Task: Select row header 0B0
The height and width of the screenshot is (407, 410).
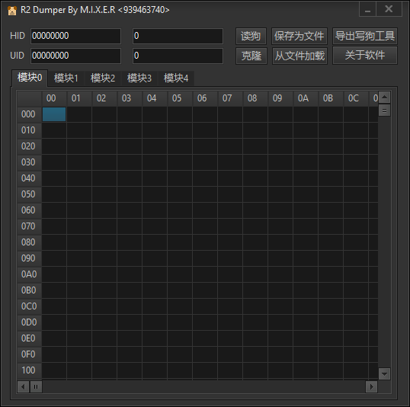Action: 29,290
